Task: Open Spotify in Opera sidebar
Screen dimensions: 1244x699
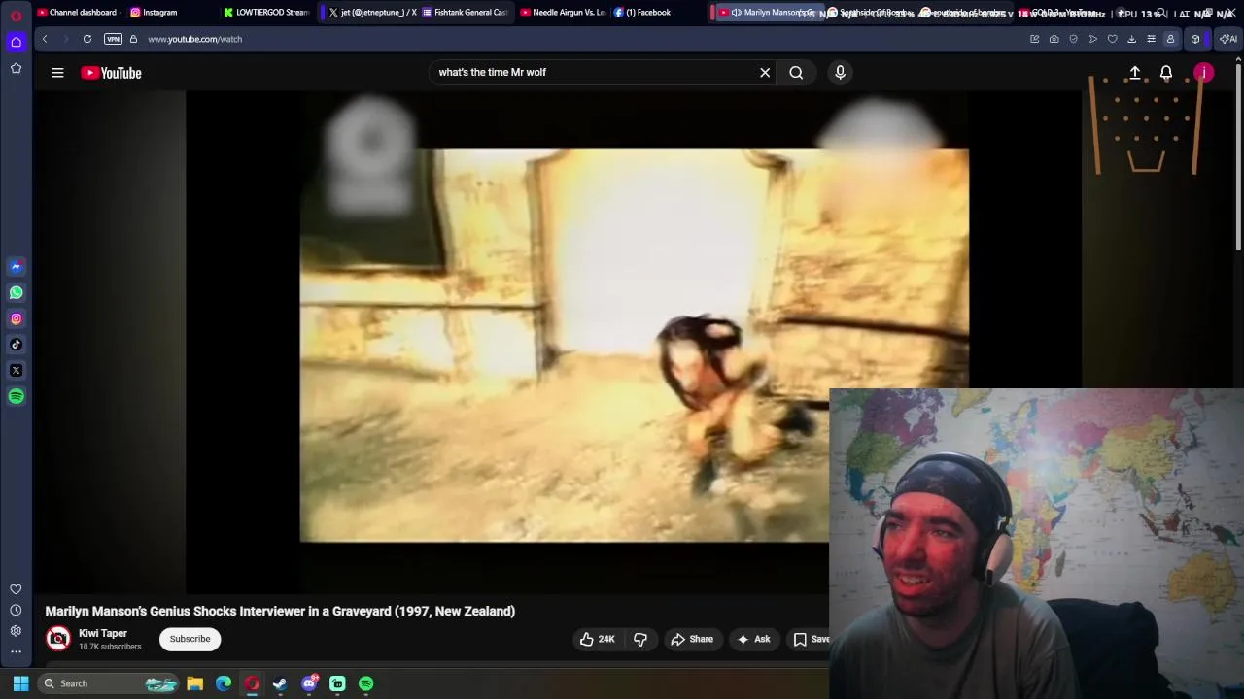Action: click(16, 396)
